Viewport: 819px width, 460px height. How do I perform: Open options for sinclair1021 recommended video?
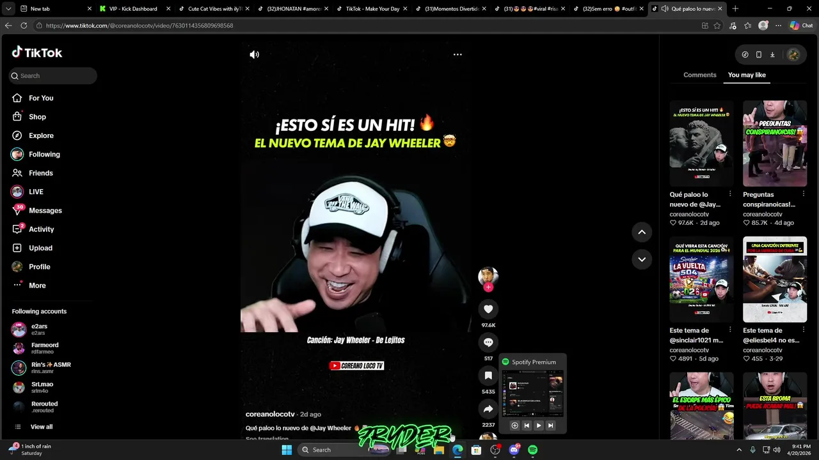pos(730,330)
